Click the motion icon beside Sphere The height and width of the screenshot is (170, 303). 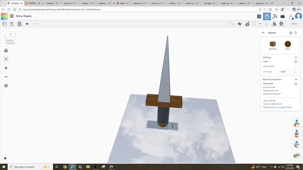pos(291,33)
